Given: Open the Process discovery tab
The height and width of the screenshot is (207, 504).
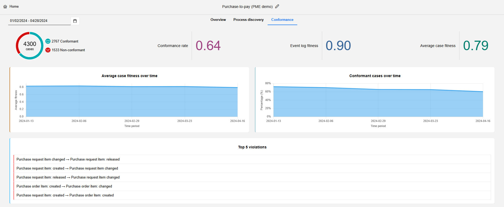Looking at the screenshot, I should tap(248, 20).
